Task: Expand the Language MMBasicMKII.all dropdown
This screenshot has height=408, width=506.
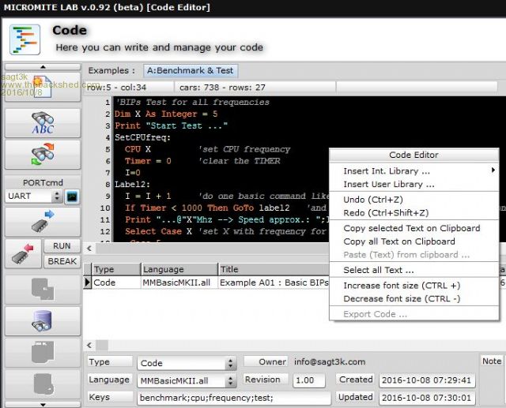Action: (187, 380)
